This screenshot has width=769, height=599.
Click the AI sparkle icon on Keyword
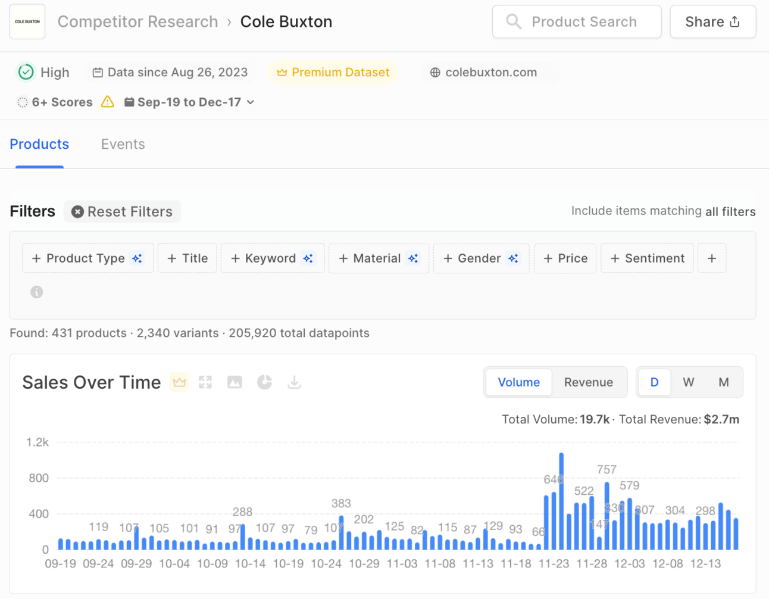point(308,258)
